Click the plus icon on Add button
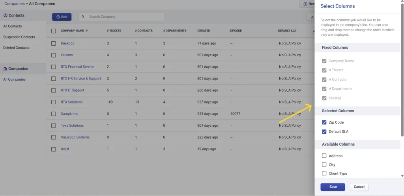 pyautogui.click(x=58, y=17)
